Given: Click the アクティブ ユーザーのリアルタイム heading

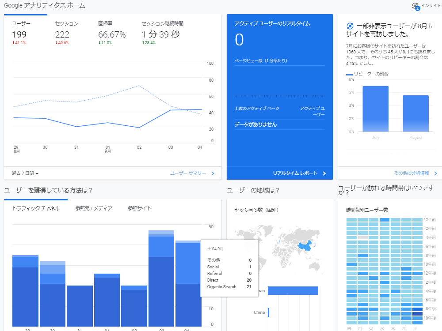Looking at the screenshot, I should 272,24.
